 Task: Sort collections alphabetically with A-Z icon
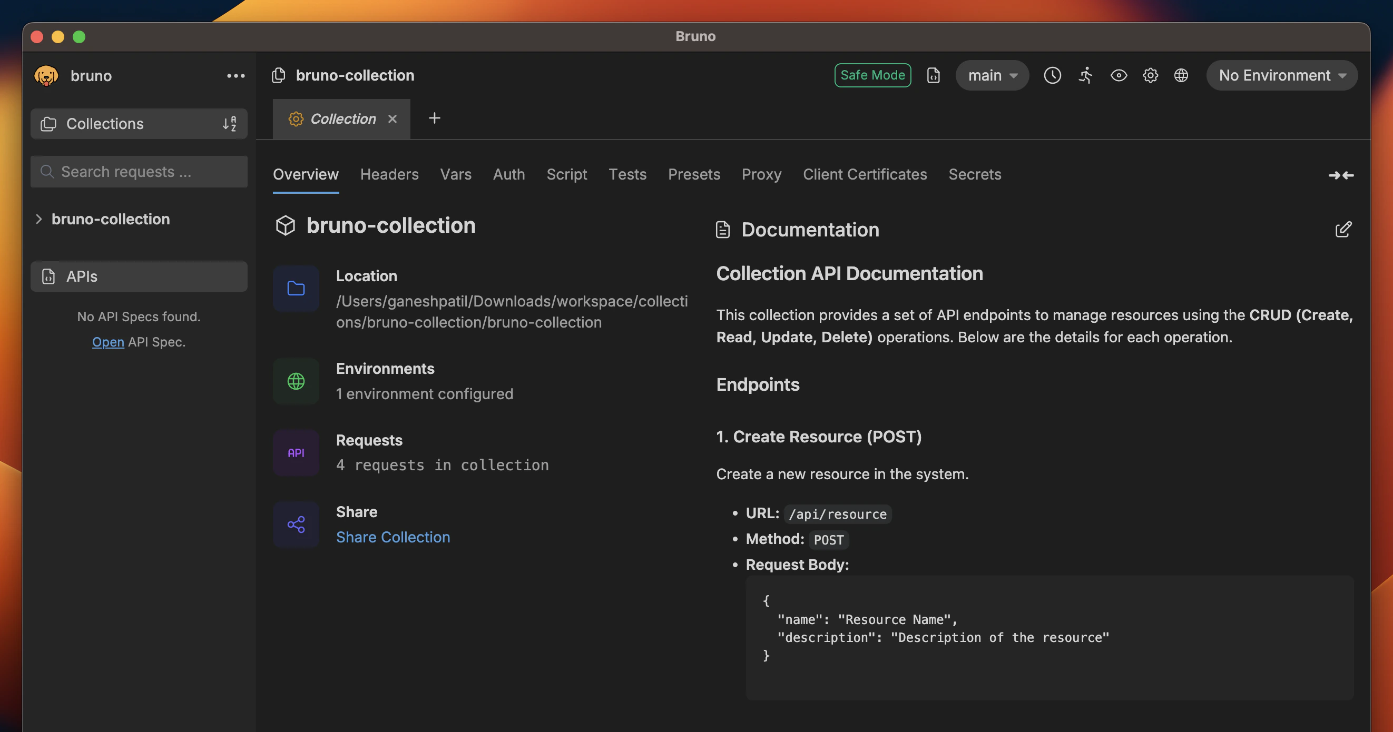[x=229, y=124]
